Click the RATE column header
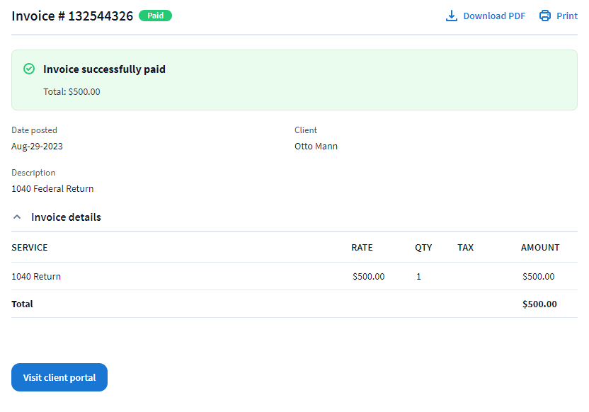589x412 pixels. [x=362, y=248]
